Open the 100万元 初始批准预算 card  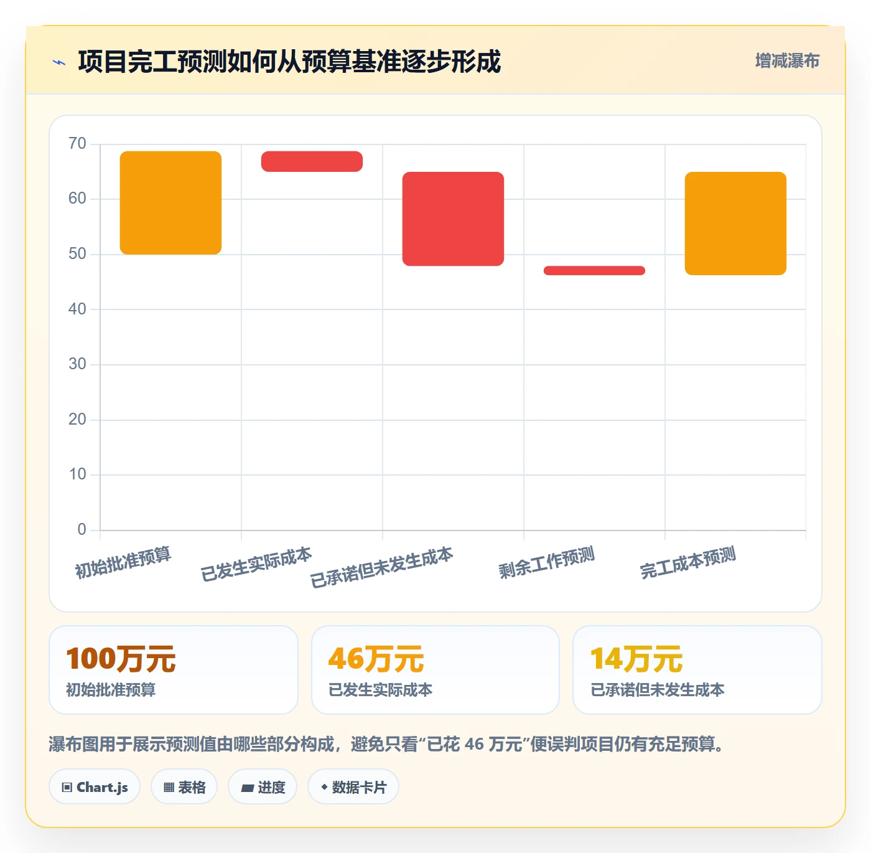click(174, 670)
